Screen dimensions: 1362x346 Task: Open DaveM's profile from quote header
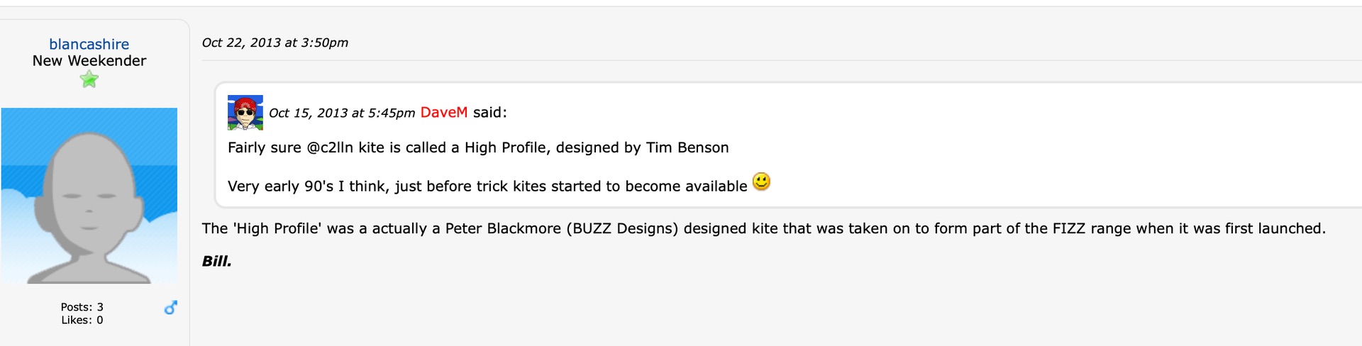click(443, 113)
